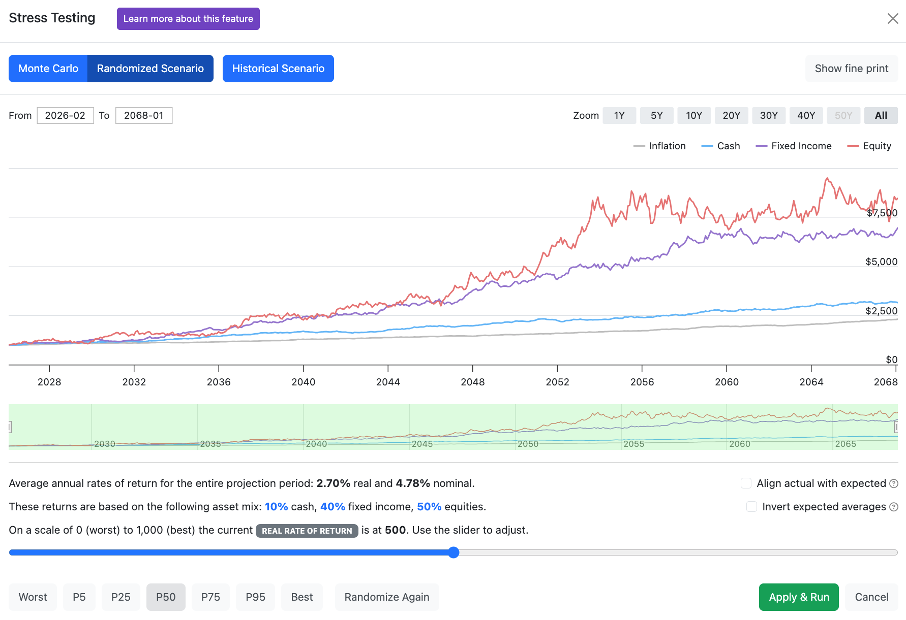This screenshot has height=620, width=906.
Task: Click Apply & Run
Action: (799, 597)
